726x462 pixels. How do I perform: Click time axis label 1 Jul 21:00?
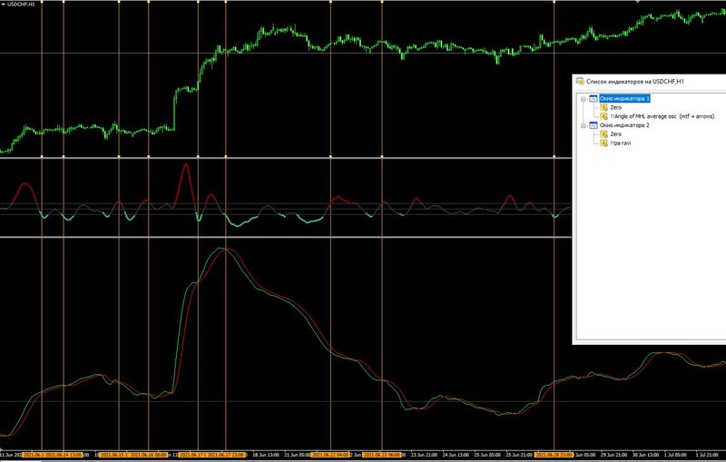[x=708, y=455]
